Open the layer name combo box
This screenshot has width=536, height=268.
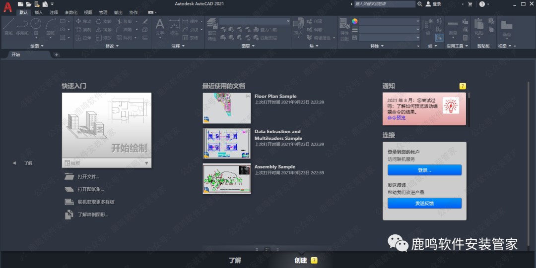(x=255, y=21)
